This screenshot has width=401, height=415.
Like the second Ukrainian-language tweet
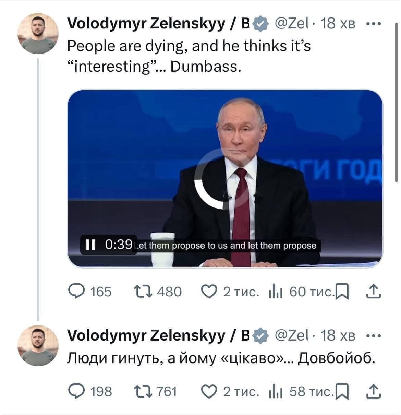[208, 391]
